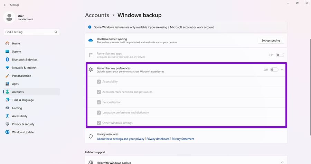The height and width of the screenshot is (164, 311).
Task: Collapse the Remember my preferences section
Action: [x=282, y=70]
